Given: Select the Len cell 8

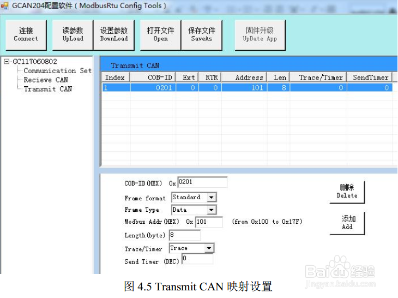Looking at the screenshot, I should click(x=279, y=88).
